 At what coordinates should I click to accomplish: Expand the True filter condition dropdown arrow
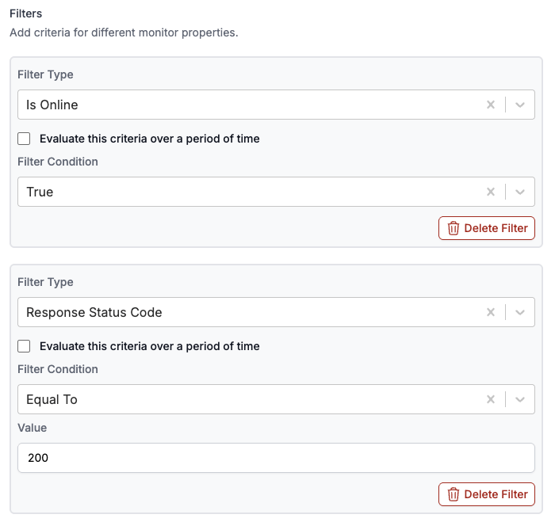pos(520,192)
